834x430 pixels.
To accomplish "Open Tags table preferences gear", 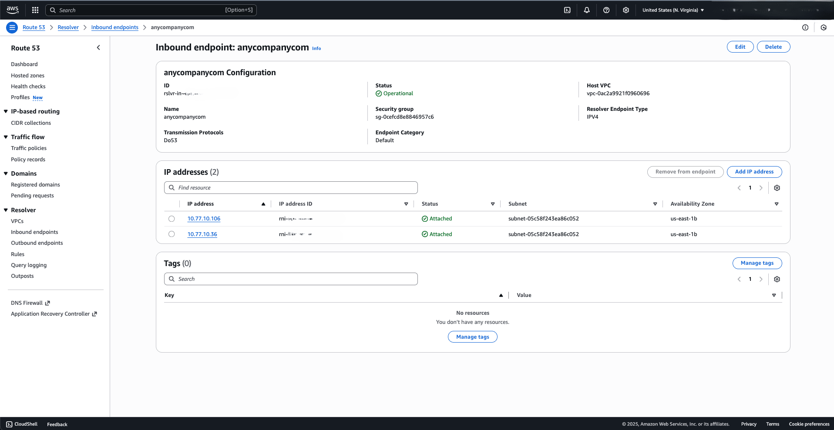I will click(777, 279).
